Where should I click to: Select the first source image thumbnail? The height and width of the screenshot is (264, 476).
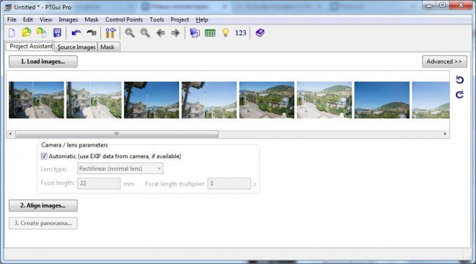[x=37, y=100]
